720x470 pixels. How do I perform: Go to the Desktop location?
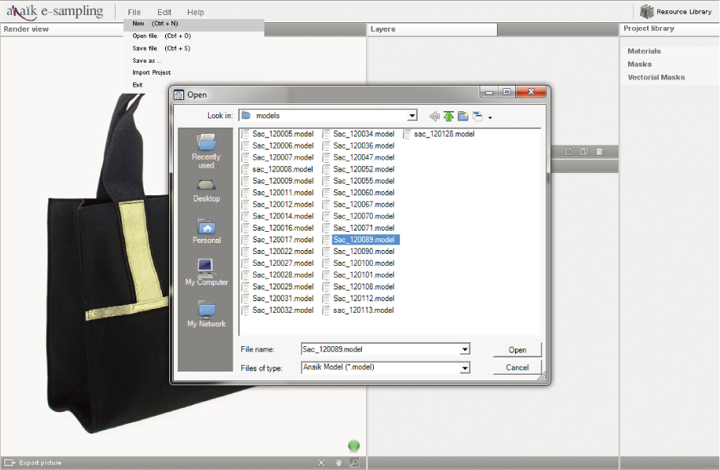(x=206, y=191)
